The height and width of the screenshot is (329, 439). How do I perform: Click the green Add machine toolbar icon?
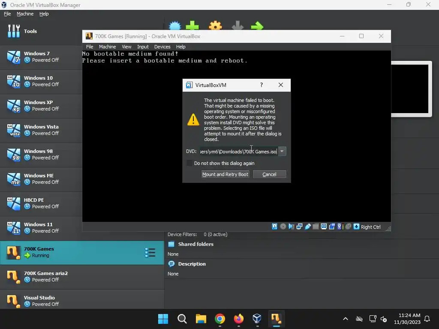[x=192, y=26]
